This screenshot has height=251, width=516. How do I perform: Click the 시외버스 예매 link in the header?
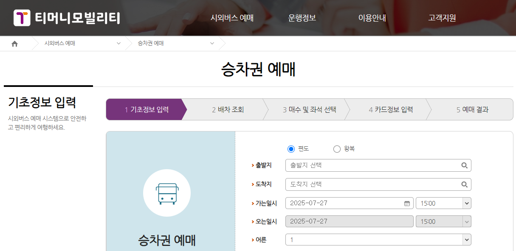[232, 18]
